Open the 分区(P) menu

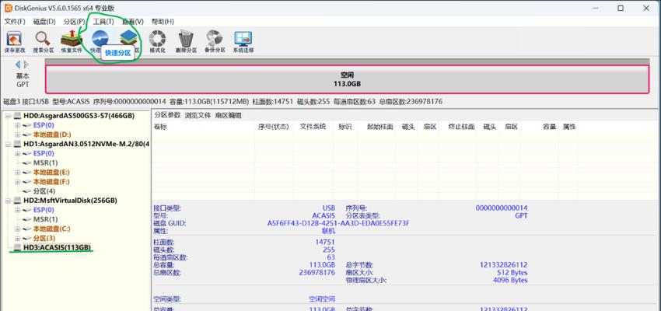click(74, 22)
